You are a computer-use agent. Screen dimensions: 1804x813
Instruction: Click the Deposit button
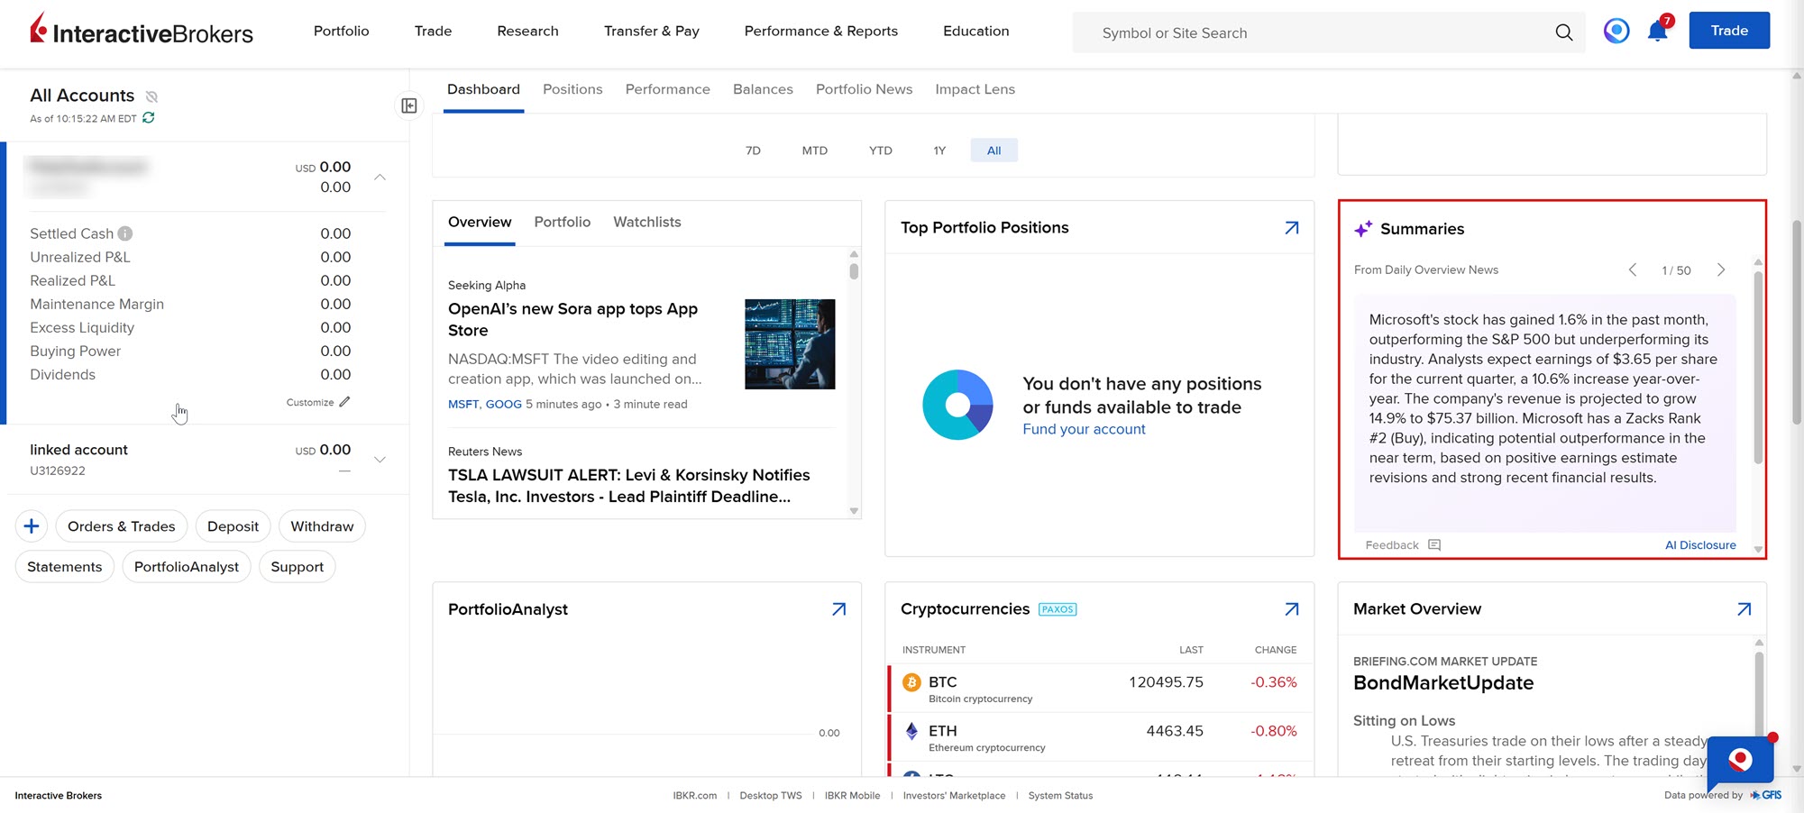coord(233,526)
